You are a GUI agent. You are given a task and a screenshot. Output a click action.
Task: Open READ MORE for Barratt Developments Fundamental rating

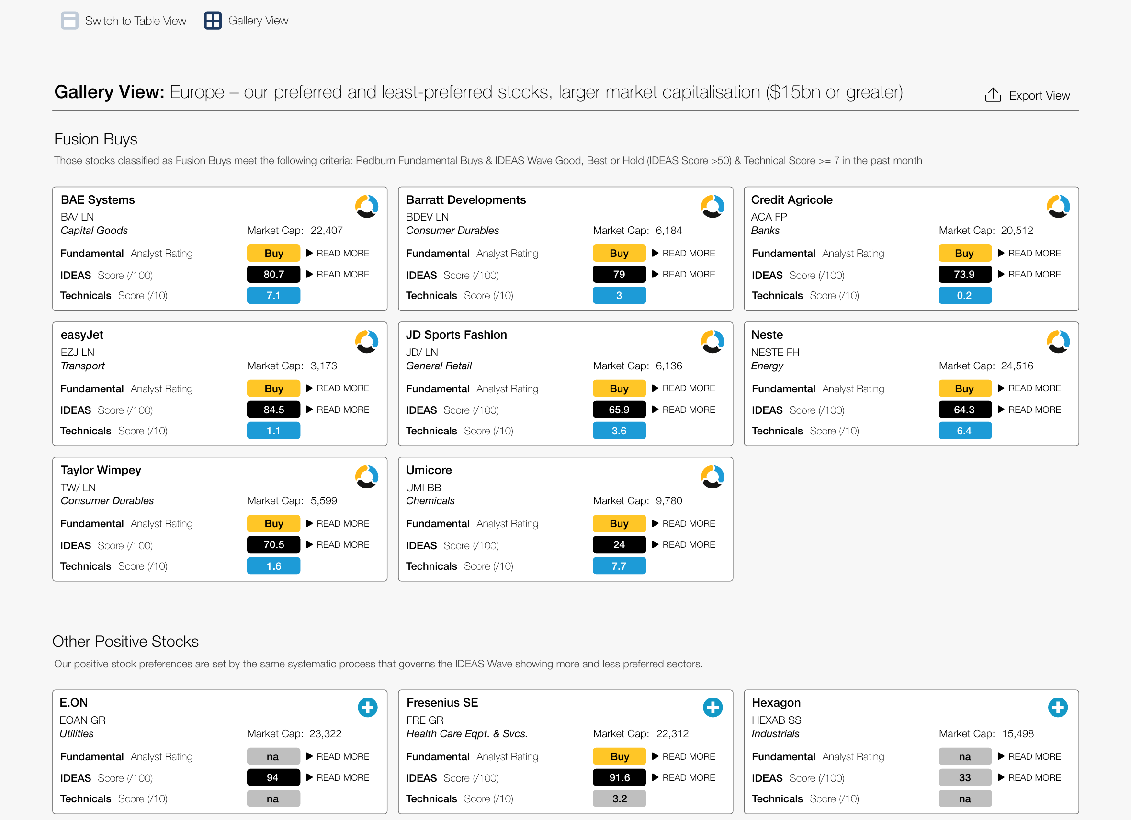tap(684, 253)
